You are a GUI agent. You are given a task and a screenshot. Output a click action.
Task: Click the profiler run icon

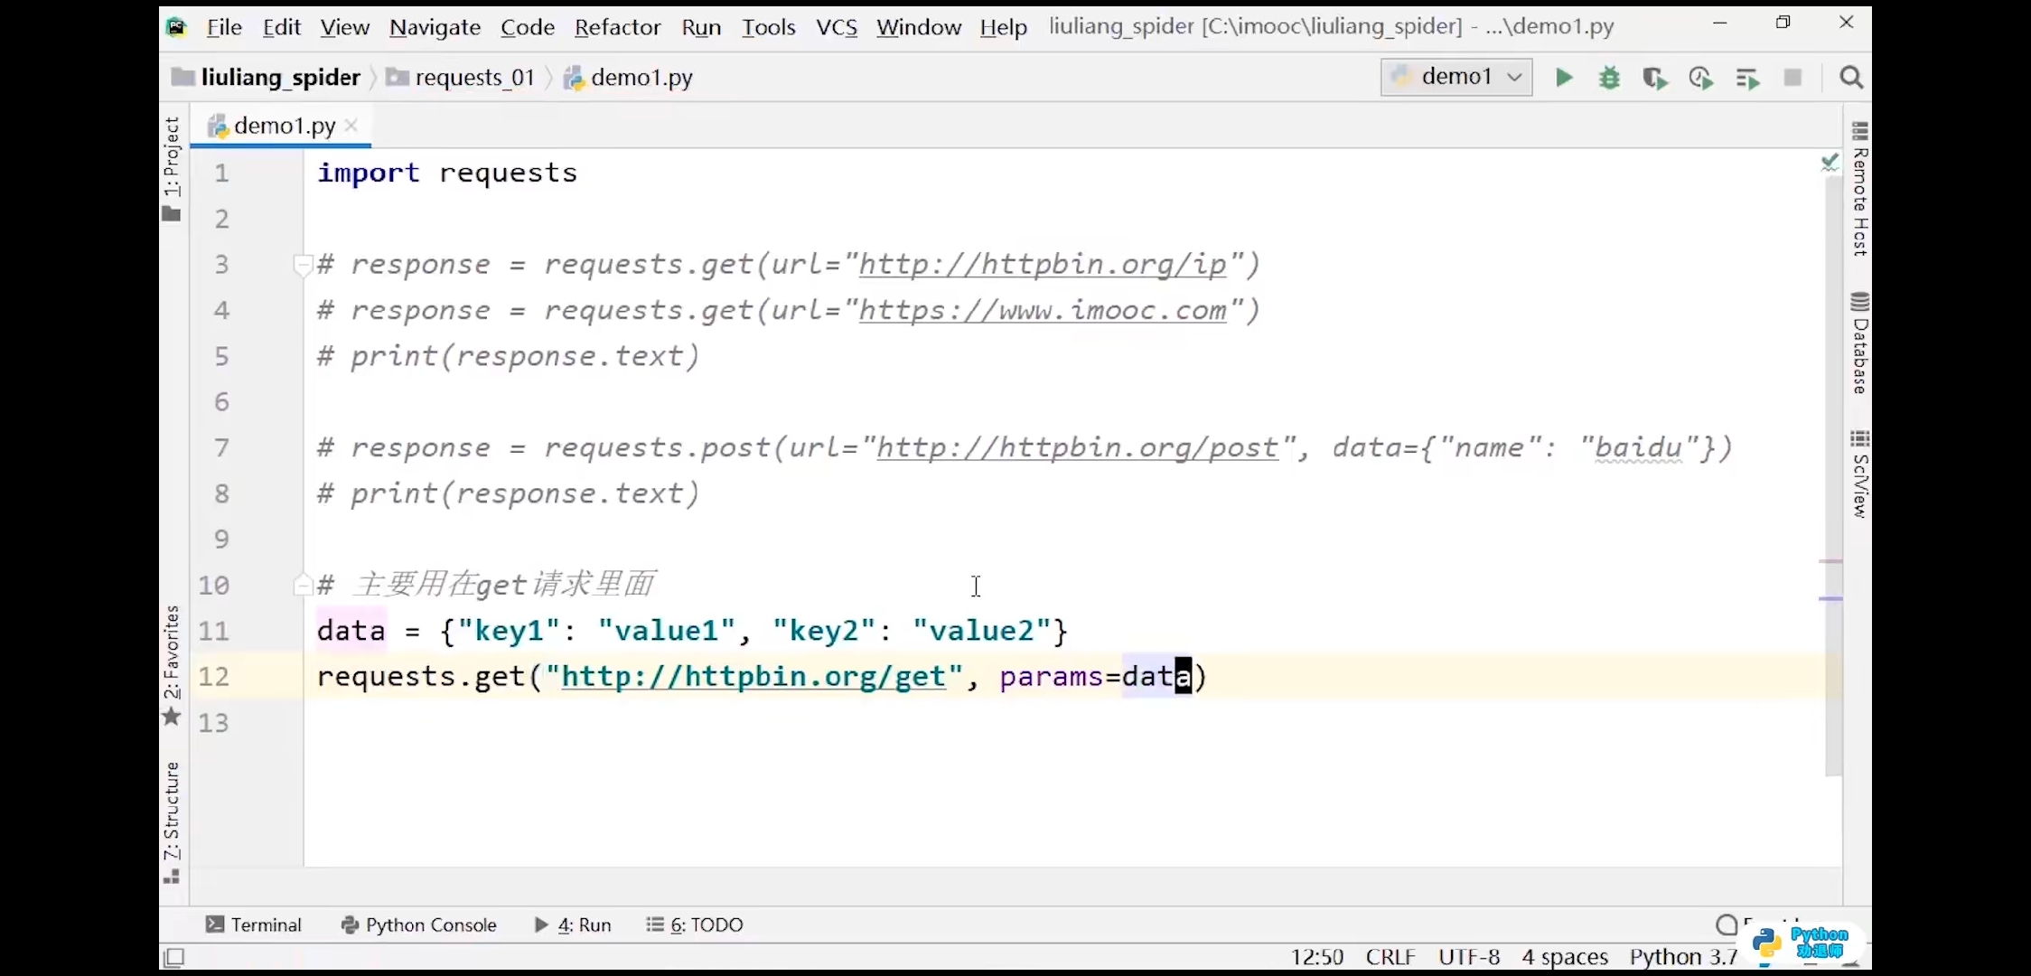[x=1700, y=79]
